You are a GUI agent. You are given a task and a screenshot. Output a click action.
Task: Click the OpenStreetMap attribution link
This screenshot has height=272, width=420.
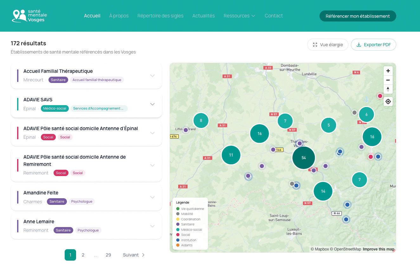345,249
